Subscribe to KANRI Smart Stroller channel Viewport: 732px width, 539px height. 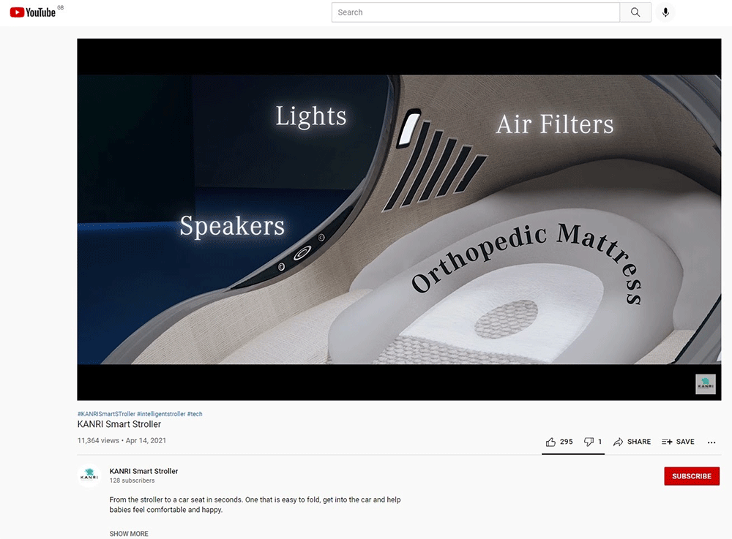[x=691, y=476]
